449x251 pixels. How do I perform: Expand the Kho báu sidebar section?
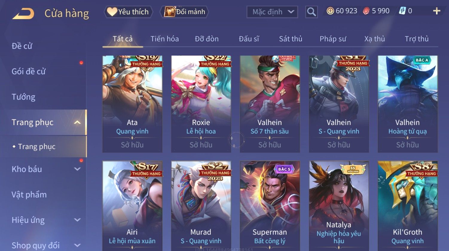[77, 169]
